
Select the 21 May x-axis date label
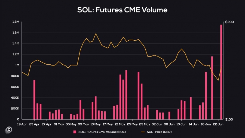click(x=120, y=124)
